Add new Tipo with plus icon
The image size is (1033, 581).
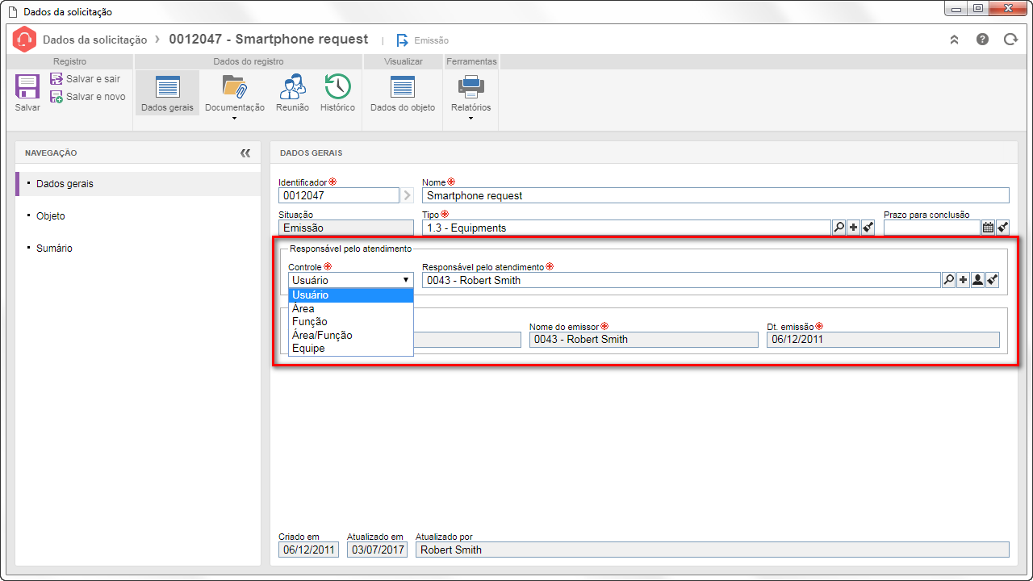pos(854,228)
